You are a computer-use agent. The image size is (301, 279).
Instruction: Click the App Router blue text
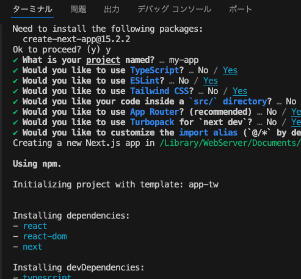click(x=154, y=112)
